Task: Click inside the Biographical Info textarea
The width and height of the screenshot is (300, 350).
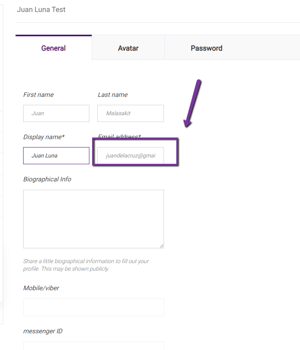Action: (93, 219)
